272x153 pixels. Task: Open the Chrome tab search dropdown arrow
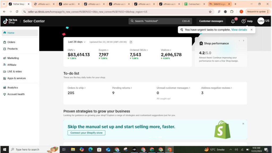[x=4, y=4]
